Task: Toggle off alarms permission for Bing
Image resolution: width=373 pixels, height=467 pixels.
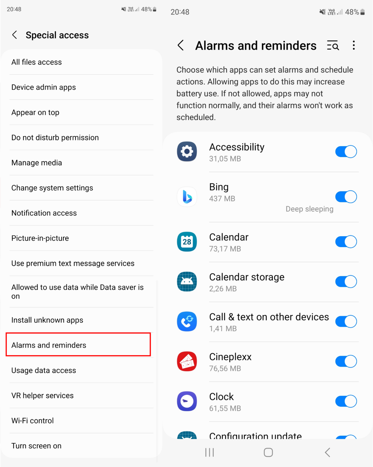Action: click(x=346, y=197)
